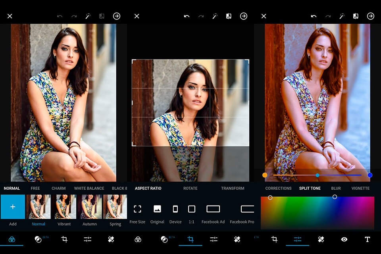This screenshot has width=381, height=254.
Task: Switch to the VIGNETTE tab
Action: 360,189
